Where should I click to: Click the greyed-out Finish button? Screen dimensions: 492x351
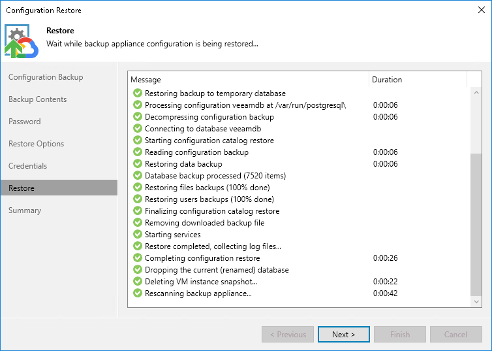pos(400,335)
